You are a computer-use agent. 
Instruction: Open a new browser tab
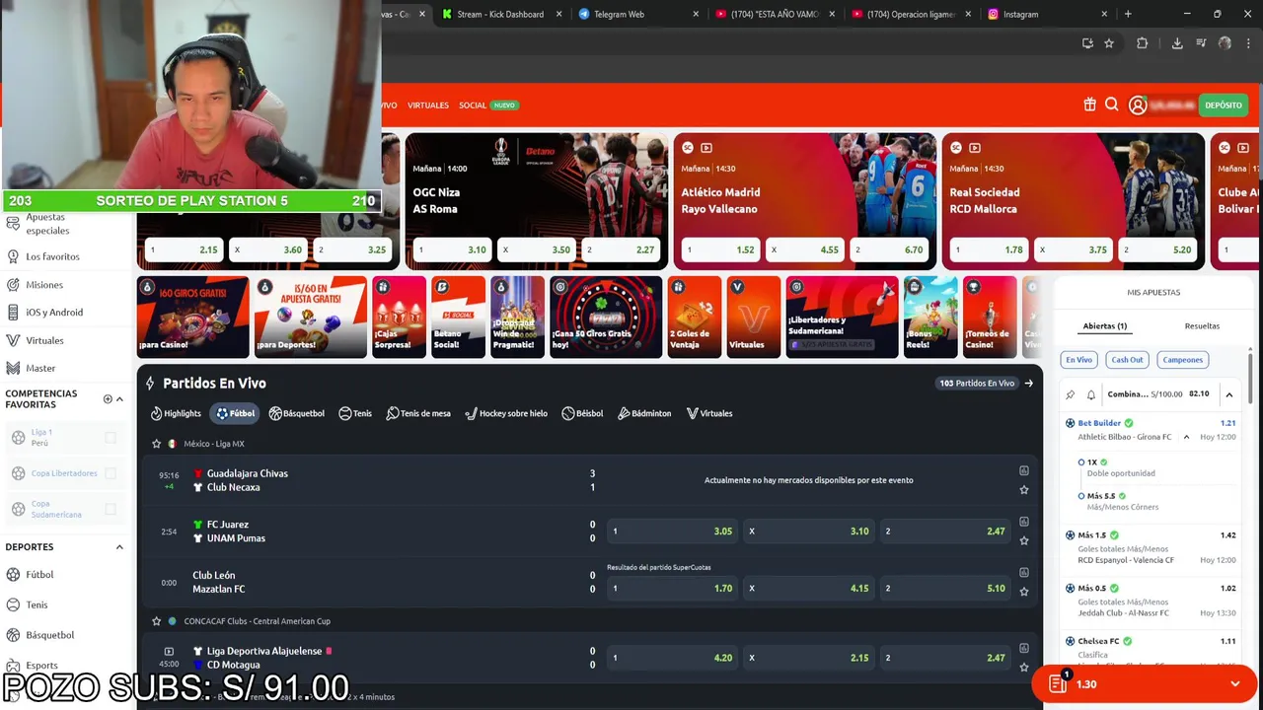(x=1128, y=14)
